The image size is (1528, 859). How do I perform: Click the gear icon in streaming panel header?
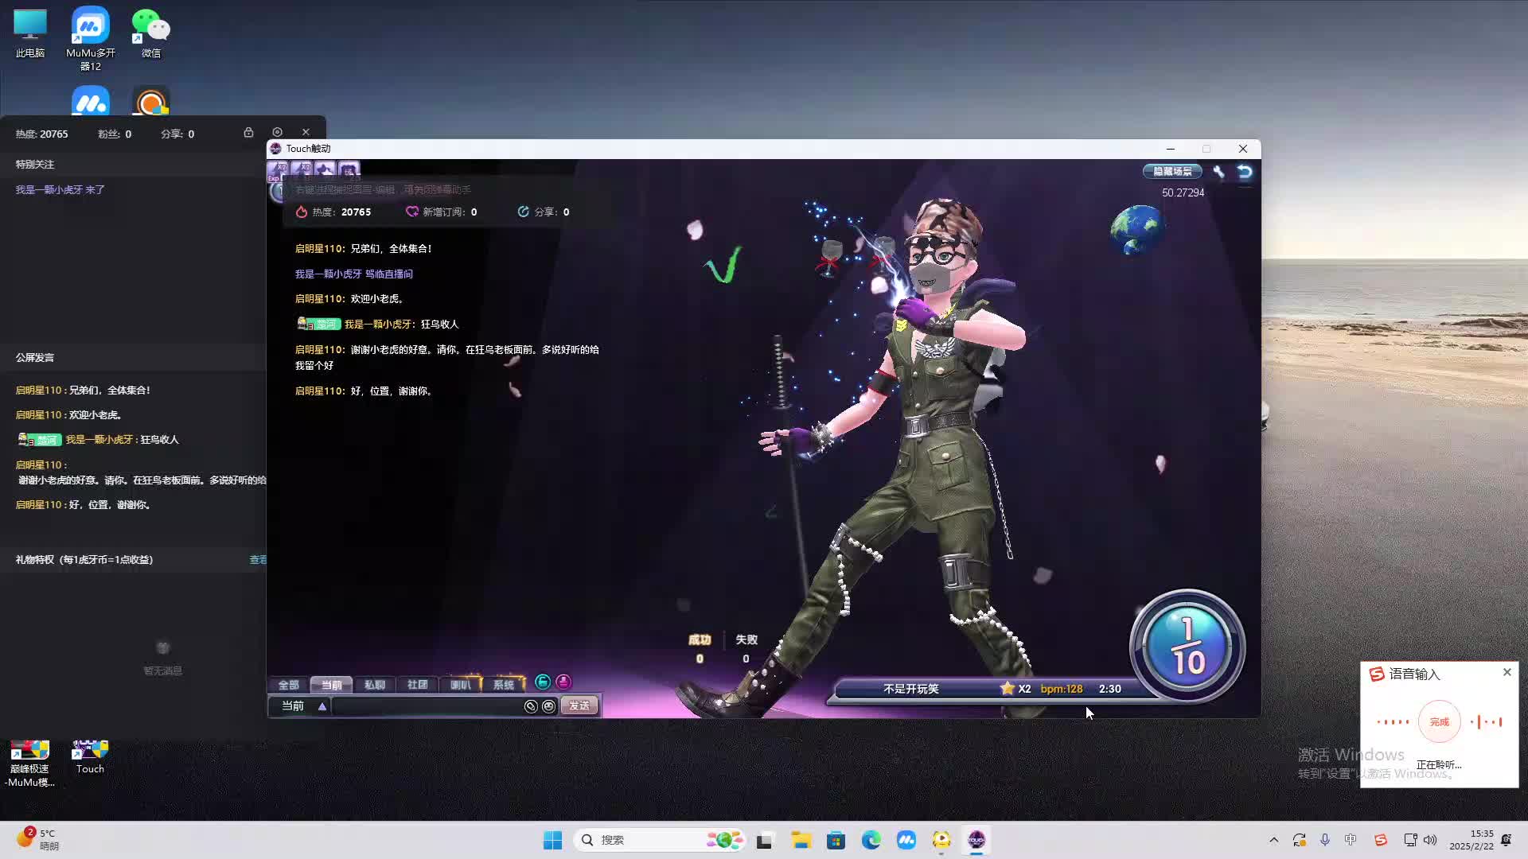pyautogui.click(x=277, y=132)
